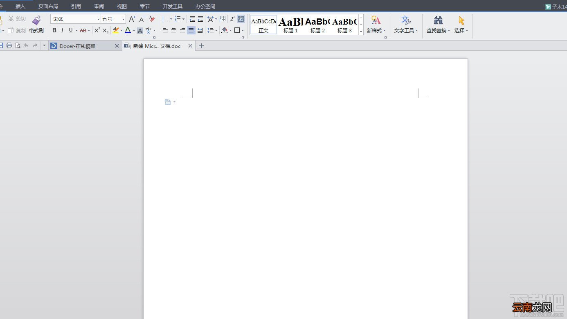The image size is (567, 319).
Task: Click 文字工具 (Text Tools) button
Action: click(406, 25)
